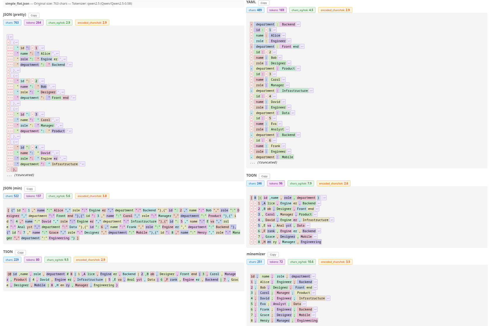The width and height of the screenshot is (490, 326).
Task: Click the 'Henry' token in minemizer output
Action: point(265,320)
